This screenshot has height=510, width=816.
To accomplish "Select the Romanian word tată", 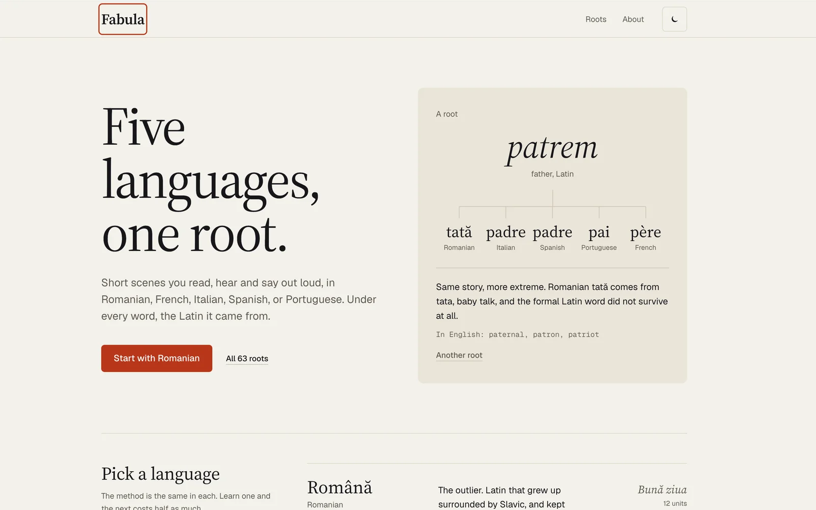I will (x=459, y=232).
